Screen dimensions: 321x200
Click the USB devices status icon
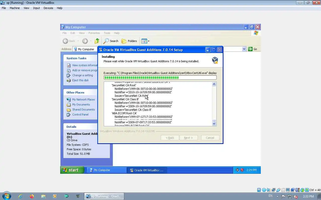pyautogui.click(x=278, y=190)
